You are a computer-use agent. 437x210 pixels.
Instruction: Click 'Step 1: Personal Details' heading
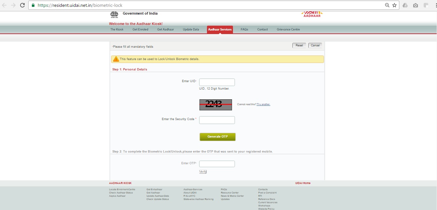(130, 69)
